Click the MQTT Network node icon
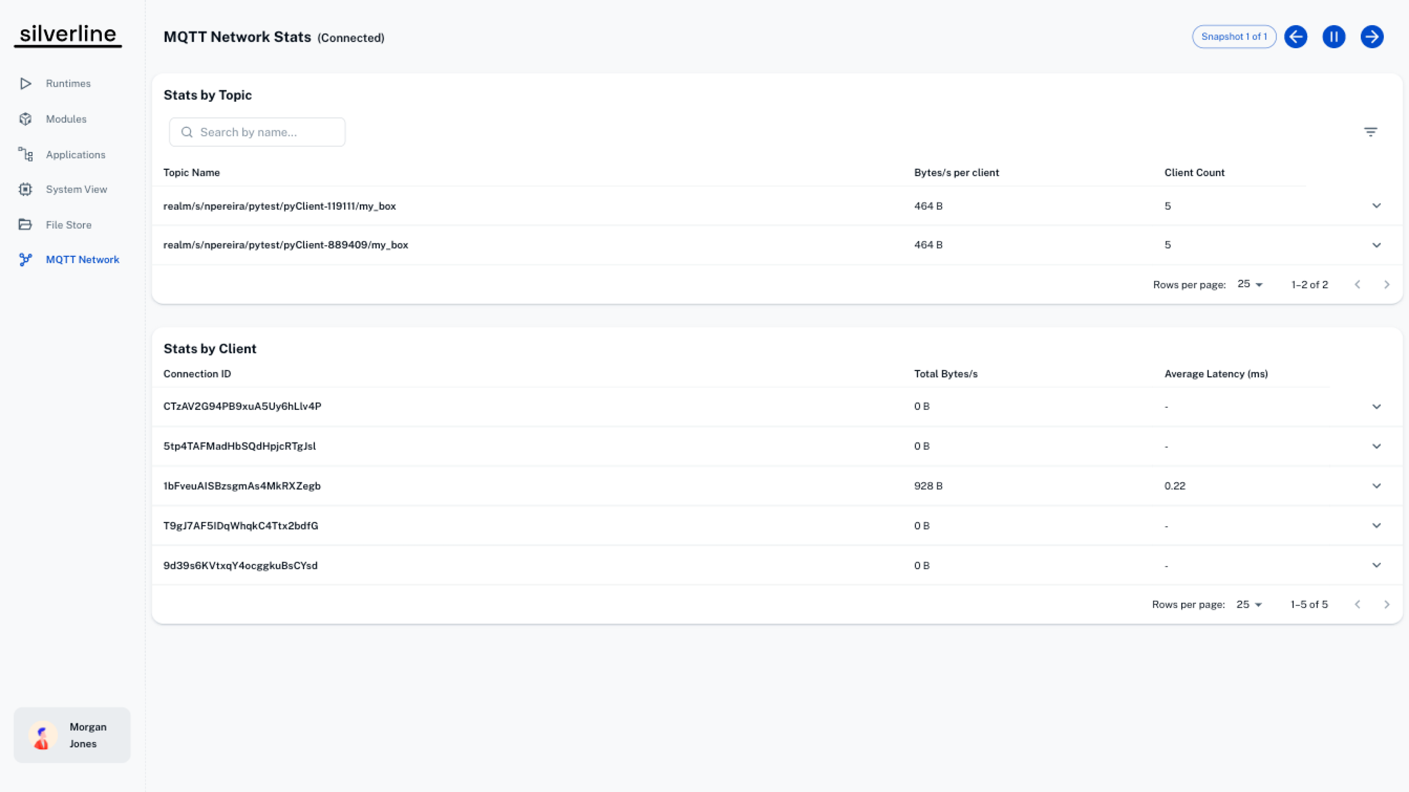Viewport: 1409px width, 792px height. (x=25, y=259)
